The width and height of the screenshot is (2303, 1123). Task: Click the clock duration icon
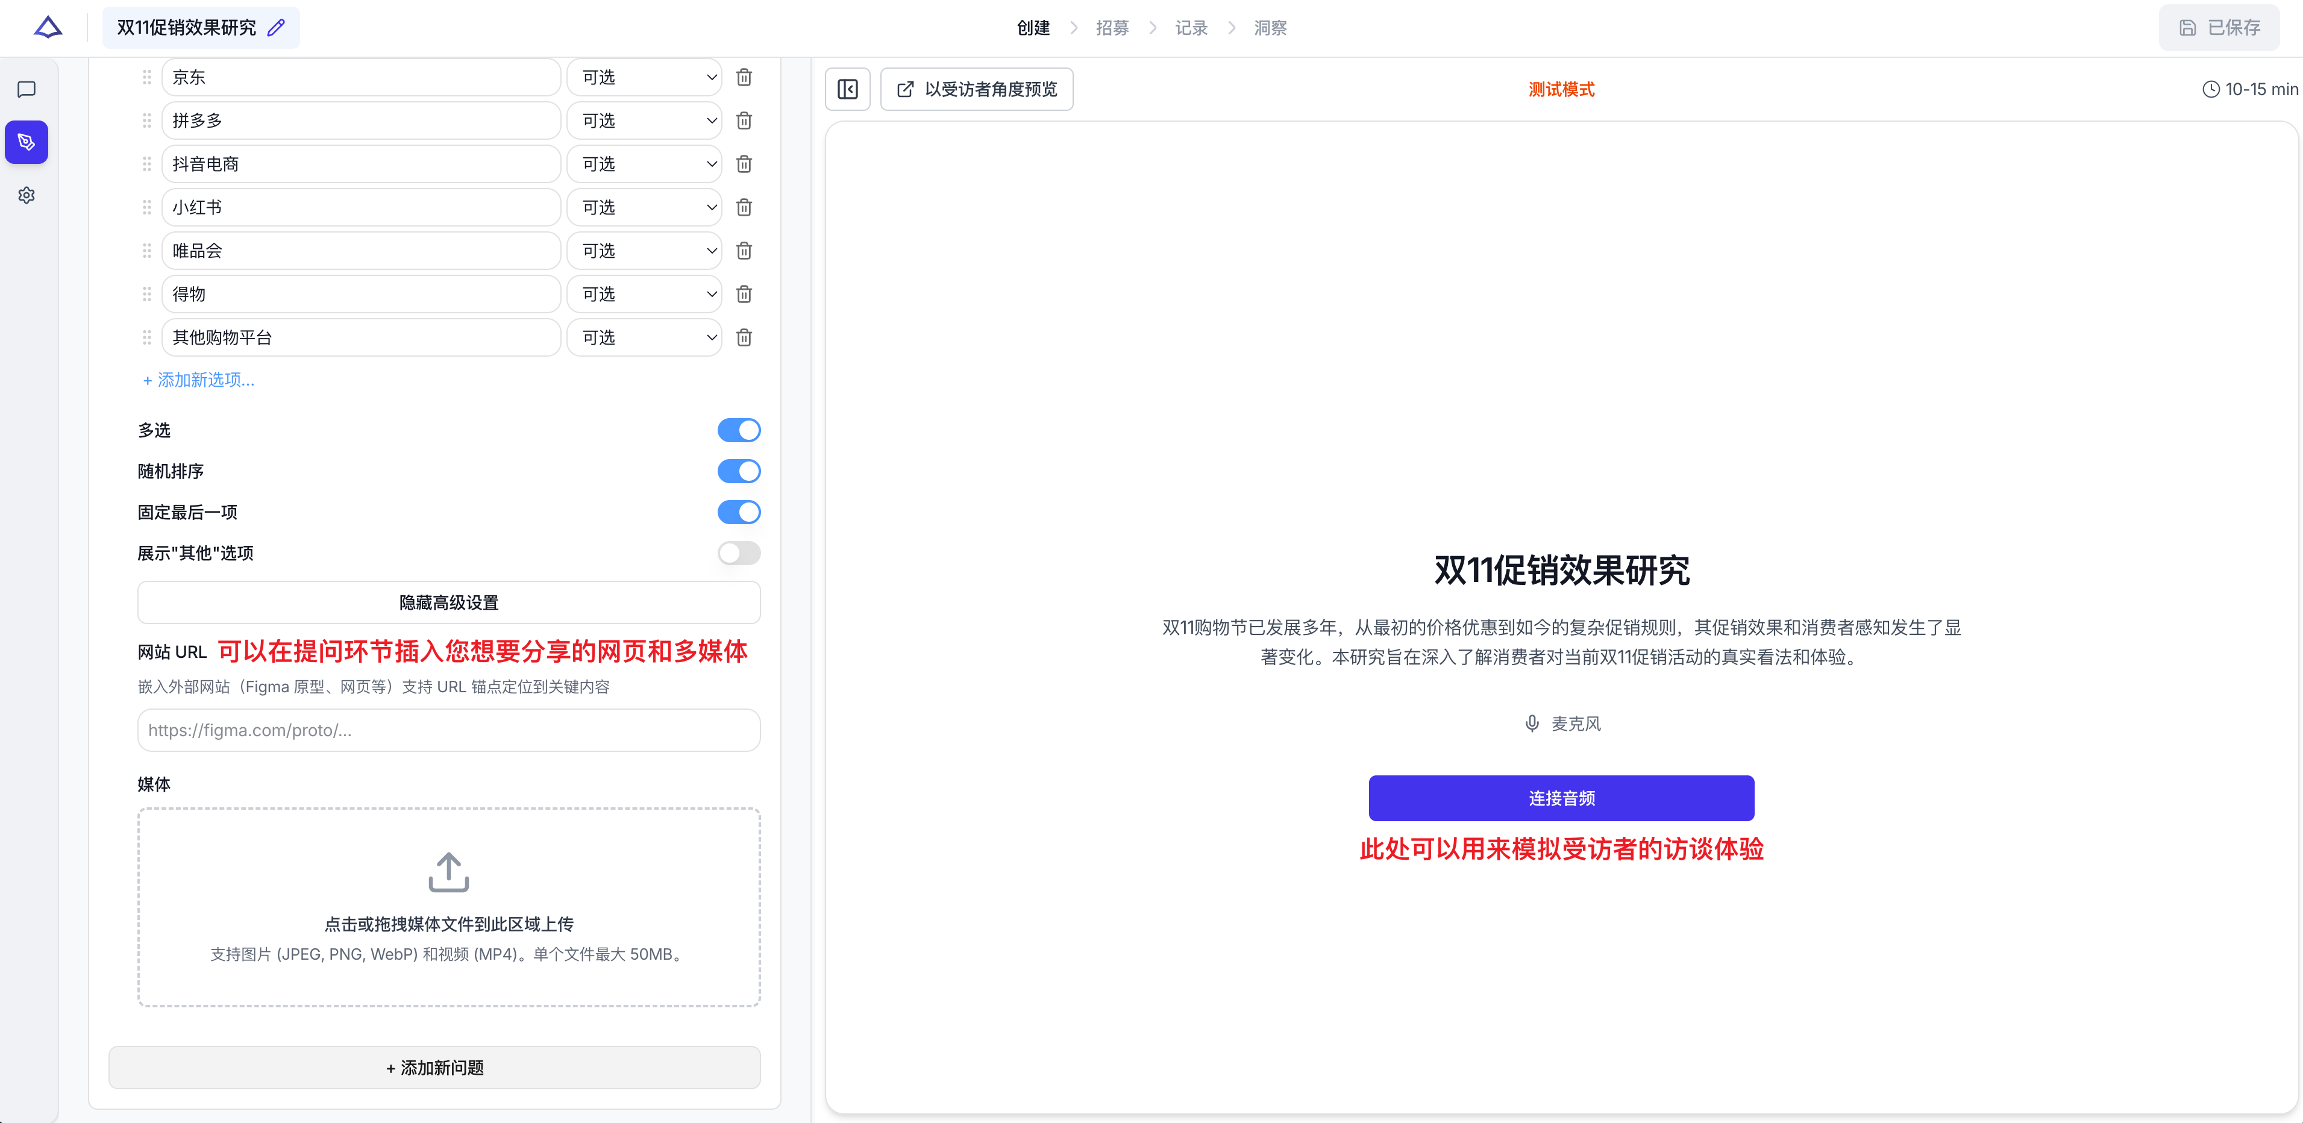[x=2210, y=89]
